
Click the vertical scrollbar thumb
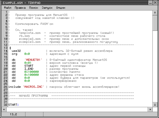coord(155,23)
